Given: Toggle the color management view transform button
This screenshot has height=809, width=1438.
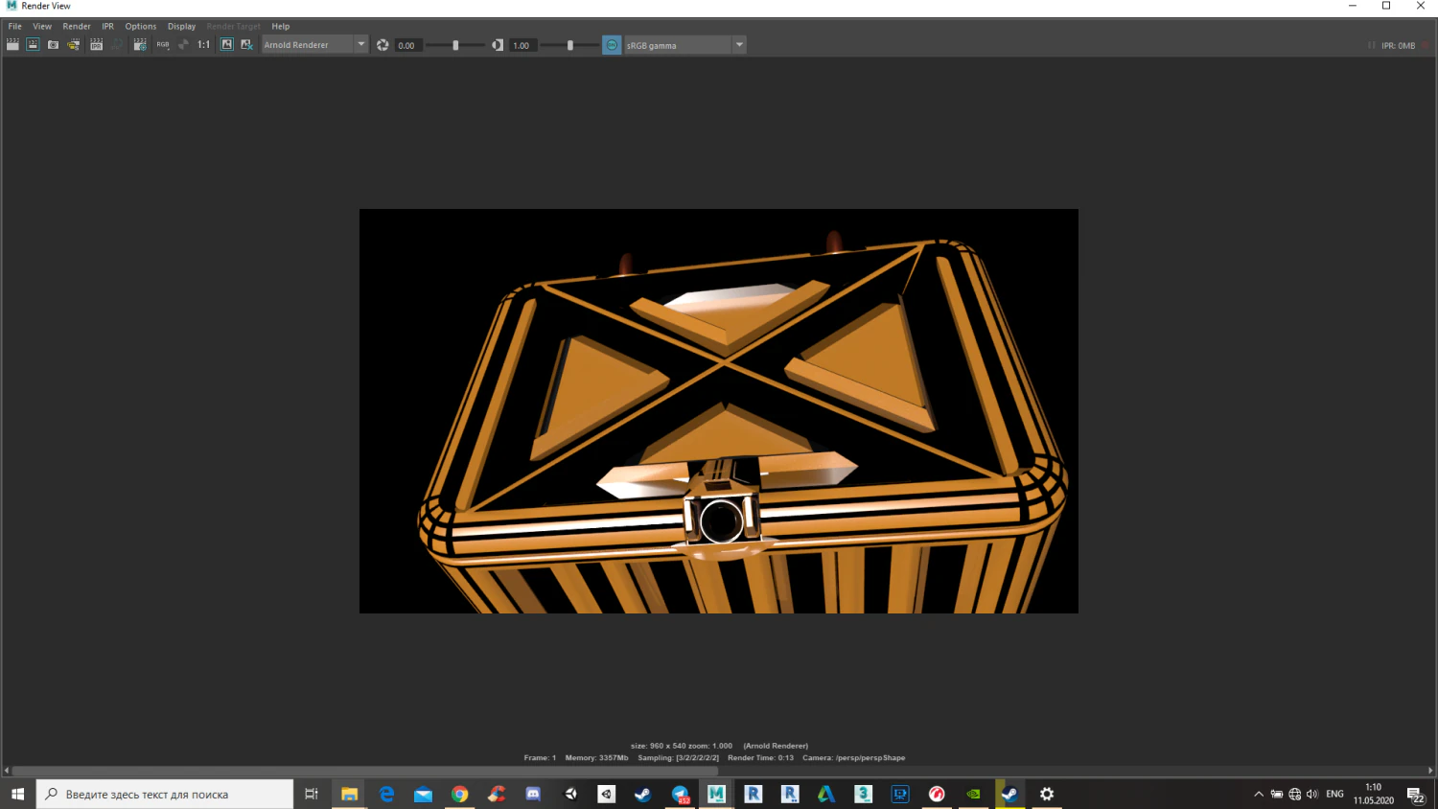Looking at the screenshot, I should (612, 45).
